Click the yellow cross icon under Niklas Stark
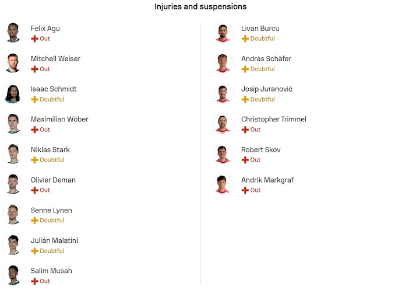 tap(34, 160)
